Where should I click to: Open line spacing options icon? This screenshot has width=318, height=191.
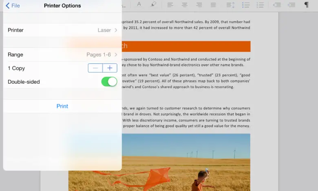click(230, 5)
